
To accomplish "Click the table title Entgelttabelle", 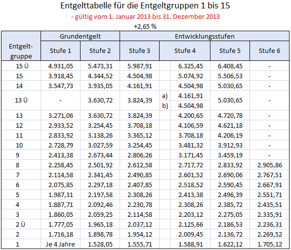I will (145, 5).
